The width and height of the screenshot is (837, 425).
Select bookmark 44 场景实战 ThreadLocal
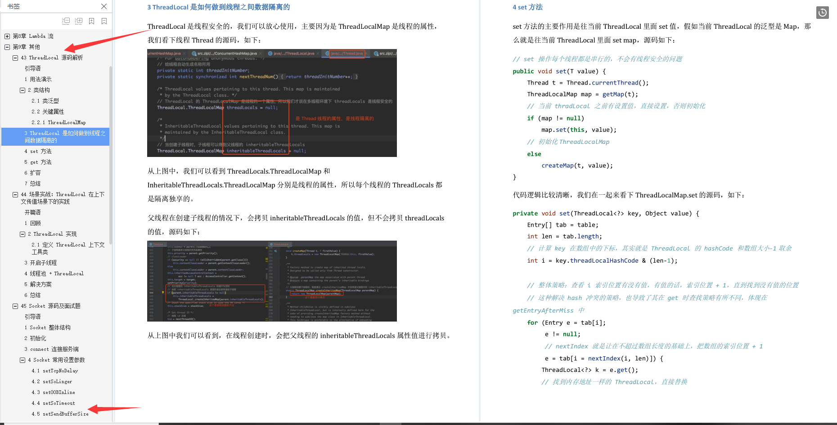[x=63, y=198]
